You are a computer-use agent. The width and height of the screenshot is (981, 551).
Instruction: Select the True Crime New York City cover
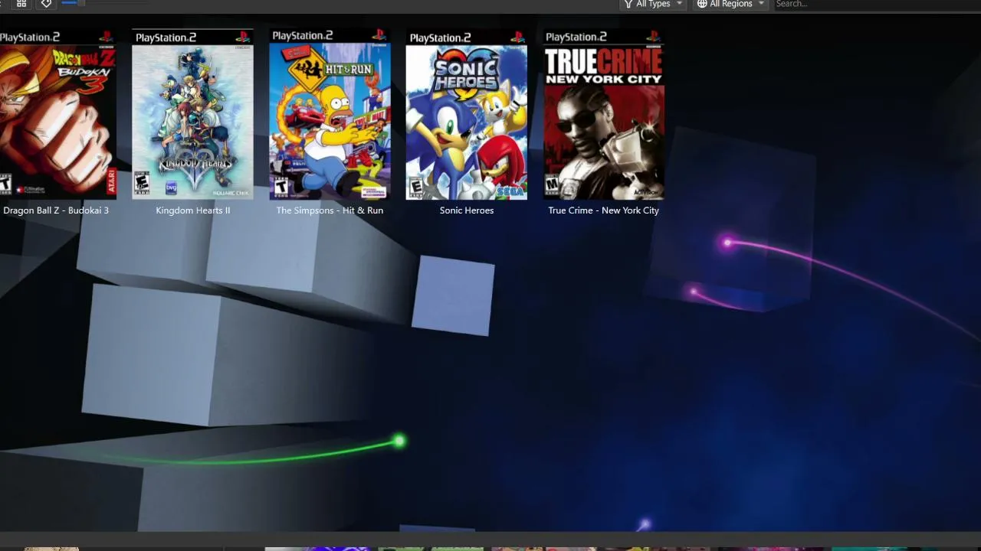(x=604, y=114)
